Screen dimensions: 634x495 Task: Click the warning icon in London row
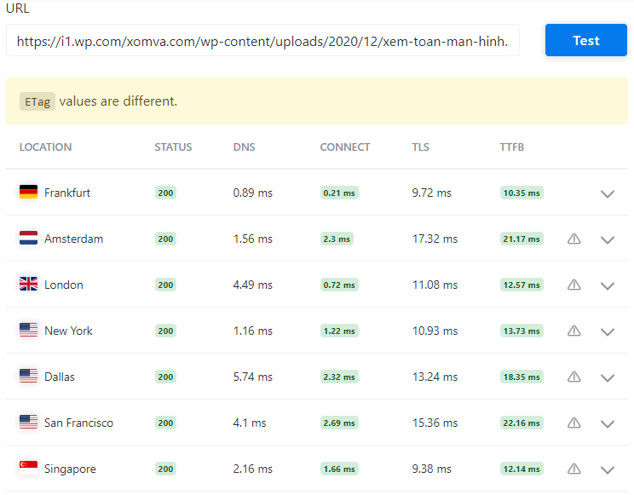(x=574, y=285)
